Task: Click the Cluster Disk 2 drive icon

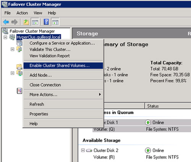Action: pos(89,151)
